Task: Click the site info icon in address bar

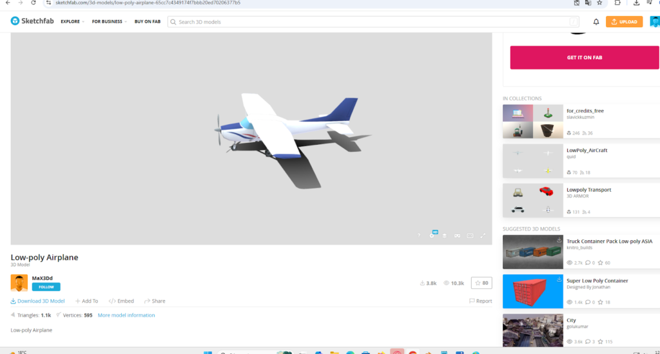Action: (48, 3)
